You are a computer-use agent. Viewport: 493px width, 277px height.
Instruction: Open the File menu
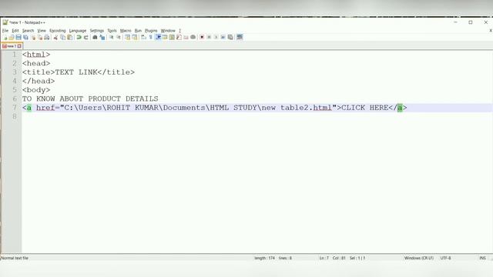coord(5,31)
